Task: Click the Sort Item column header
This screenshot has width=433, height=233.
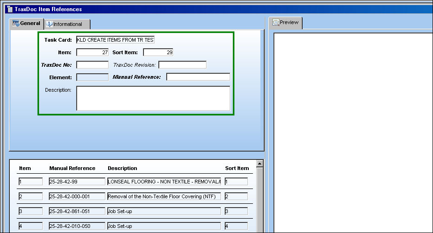Action: point(237,168)
